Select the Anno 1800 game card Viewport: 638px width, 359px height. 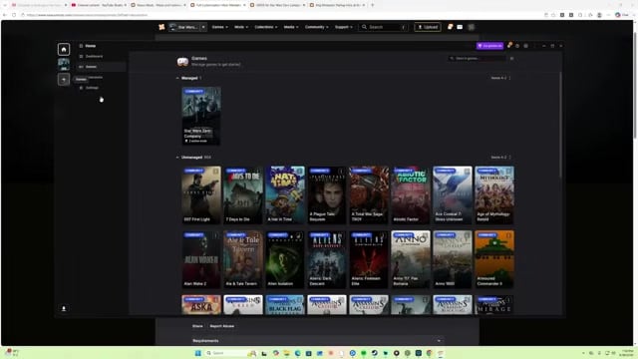pyautogui.click(x=453, y=259)
